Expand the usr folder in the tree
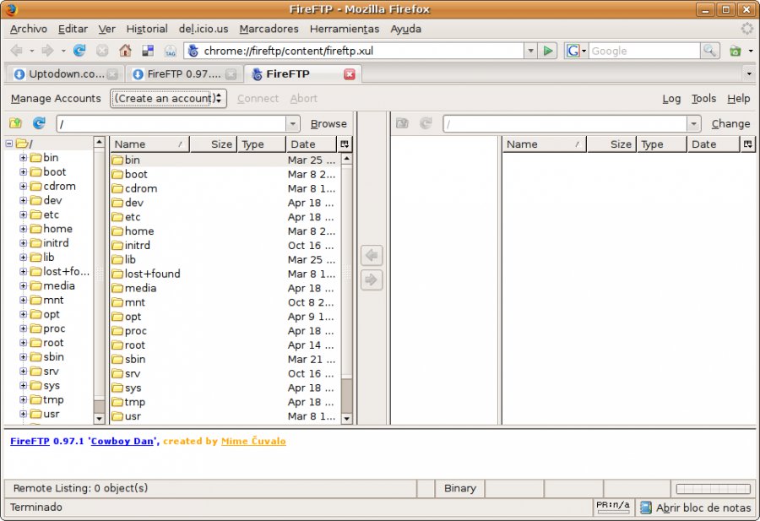The width and height of the screenshot is (760, 521). (23, 414)
